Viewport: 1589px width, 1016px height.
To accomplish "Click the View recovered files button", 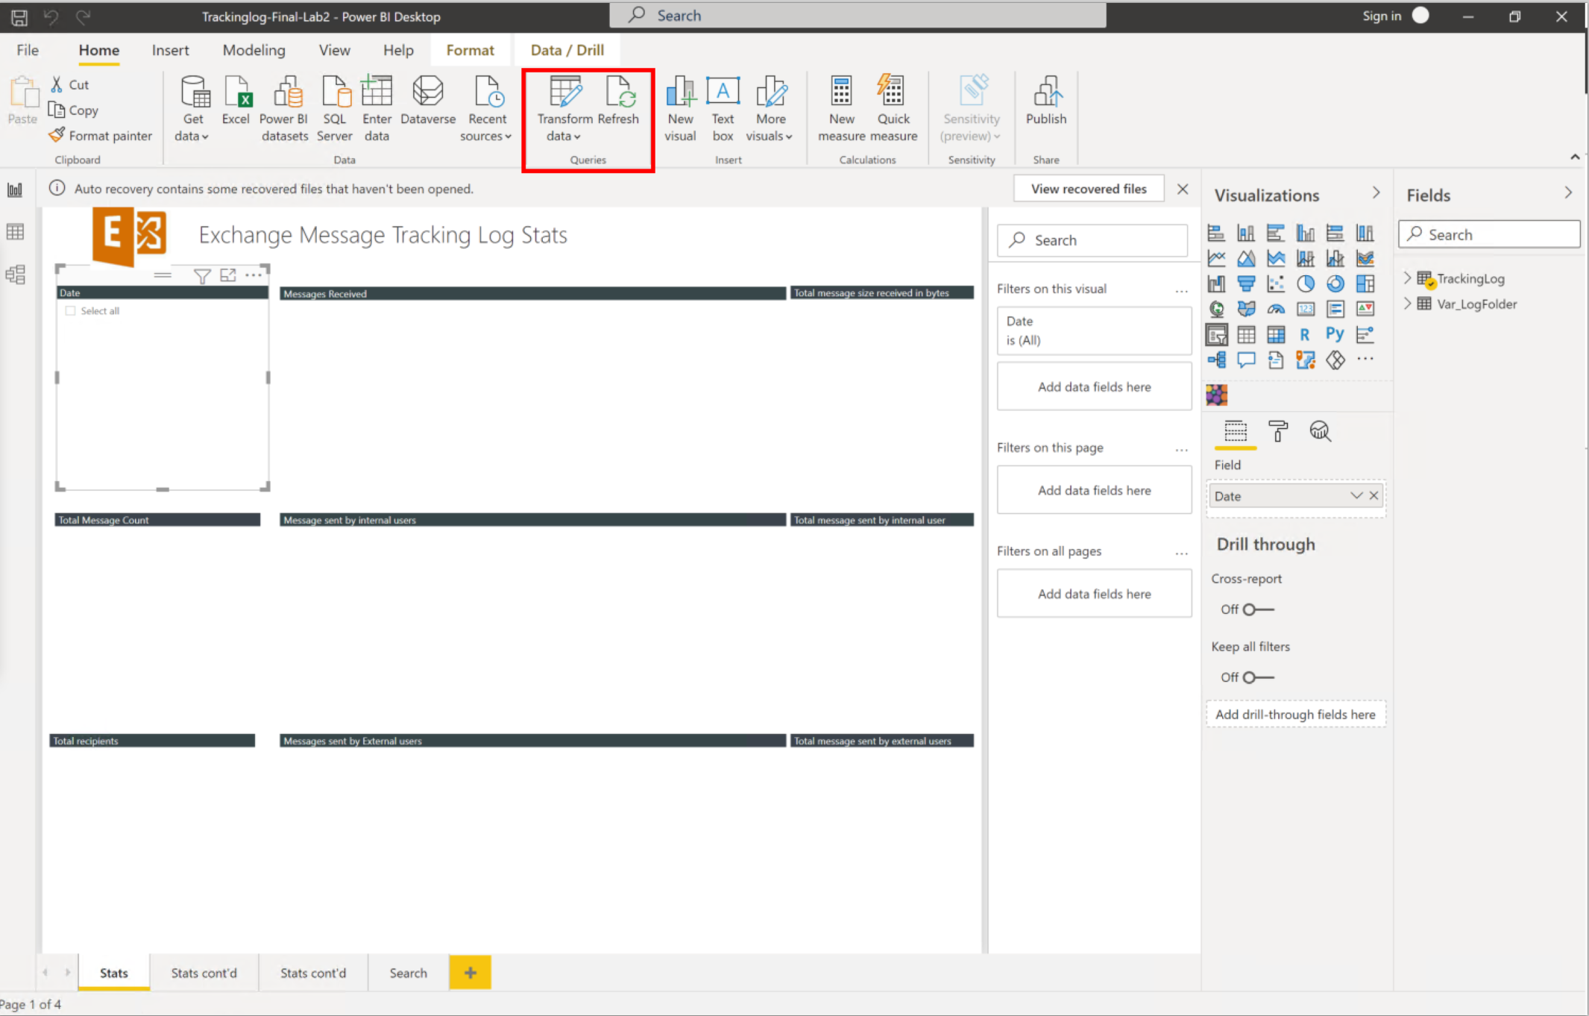I will click(1088, 188).
